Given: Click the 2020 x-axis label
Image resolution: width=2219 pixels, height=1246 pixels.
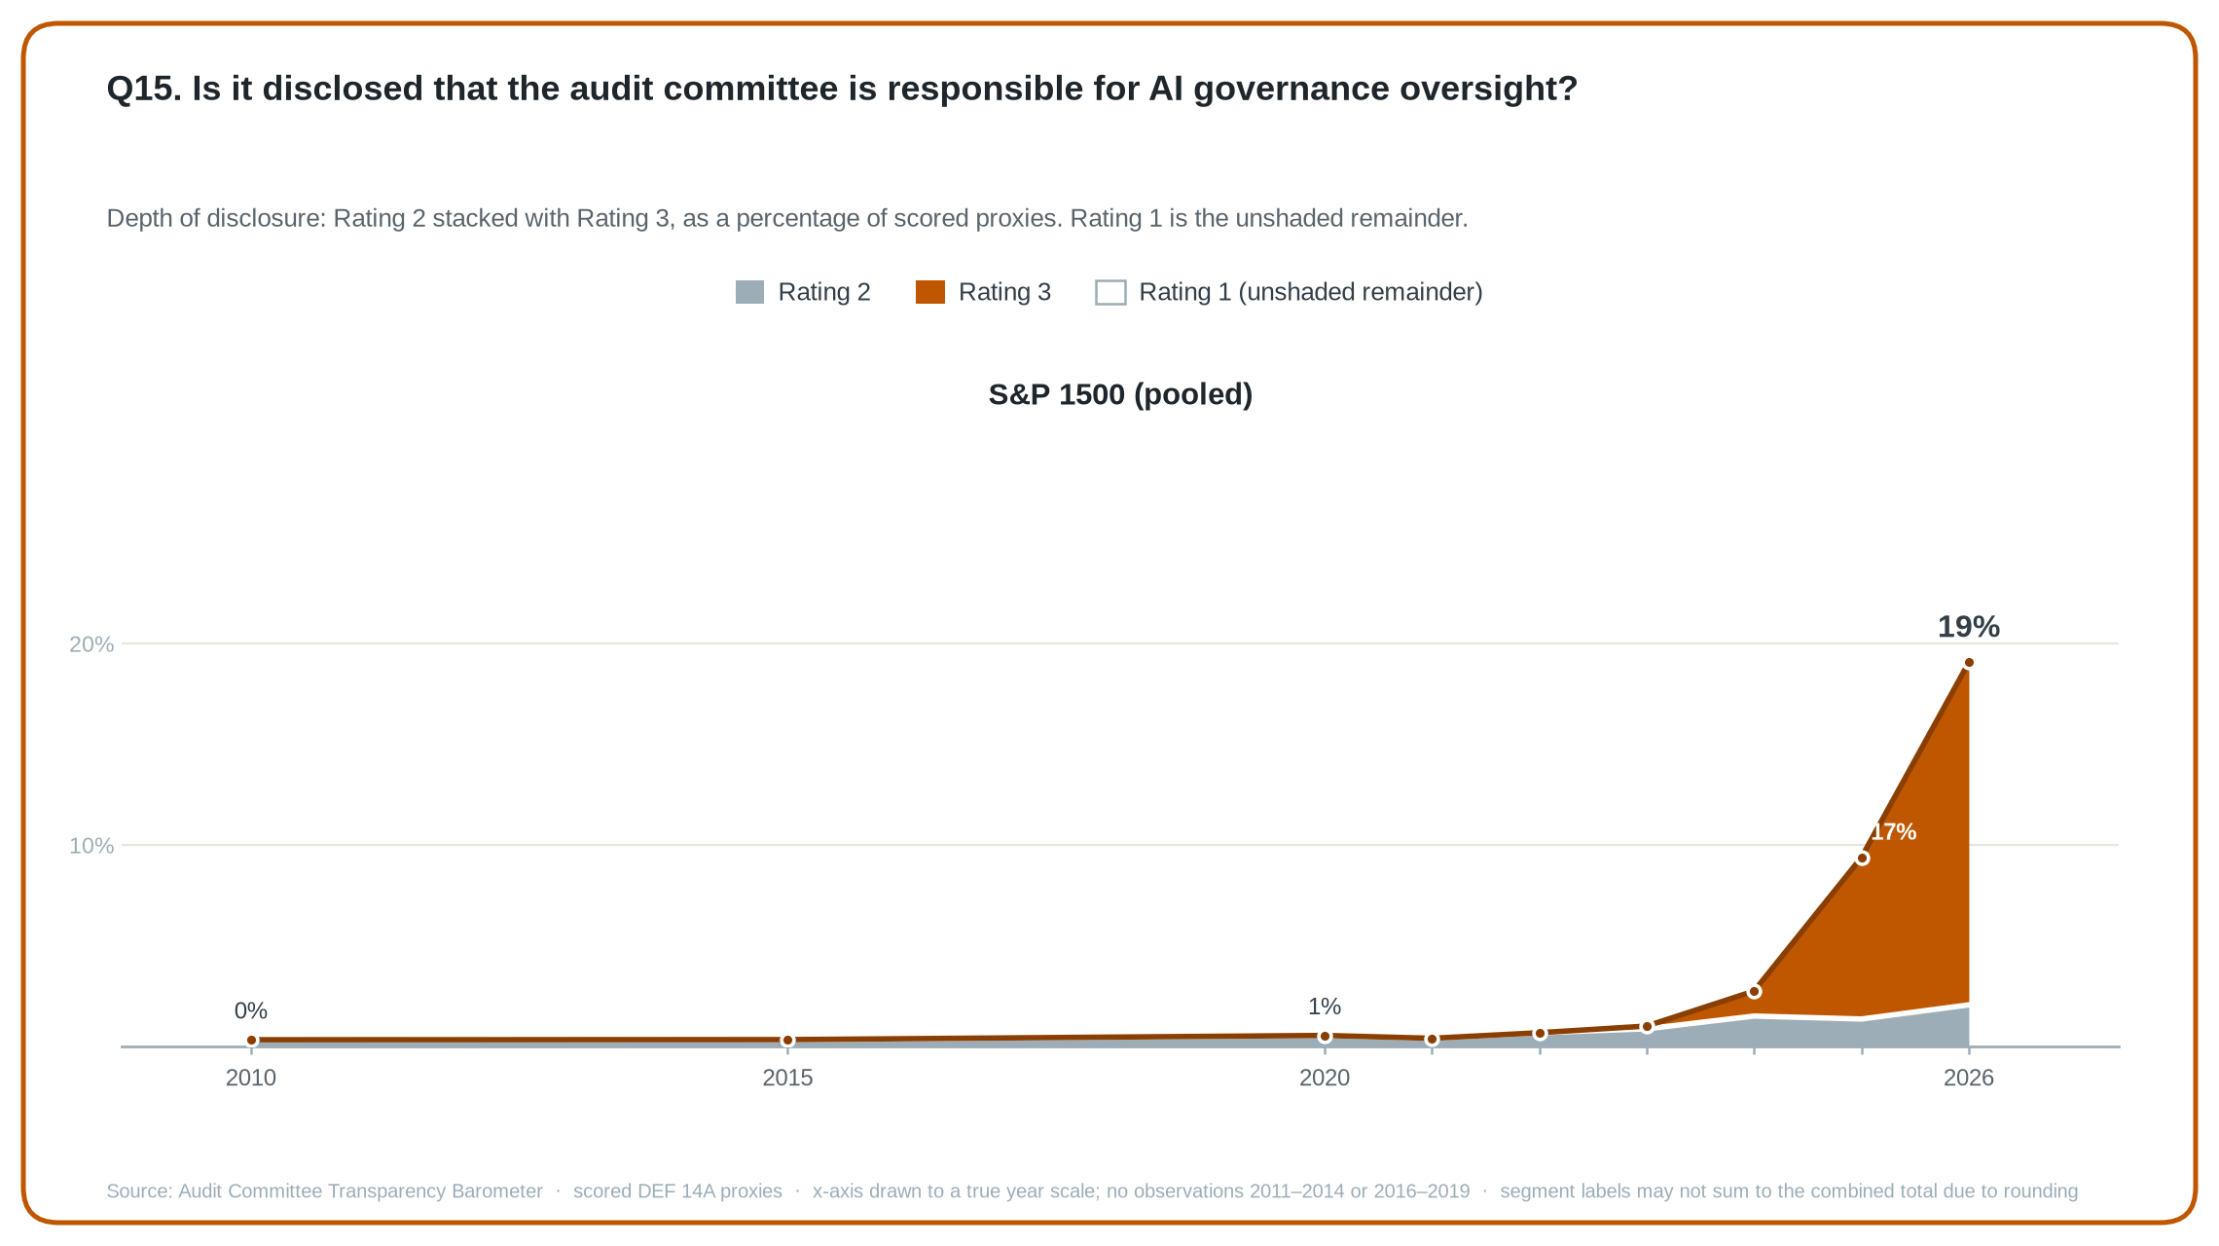Looking at the screenshot, I should coord(1325,1079).
